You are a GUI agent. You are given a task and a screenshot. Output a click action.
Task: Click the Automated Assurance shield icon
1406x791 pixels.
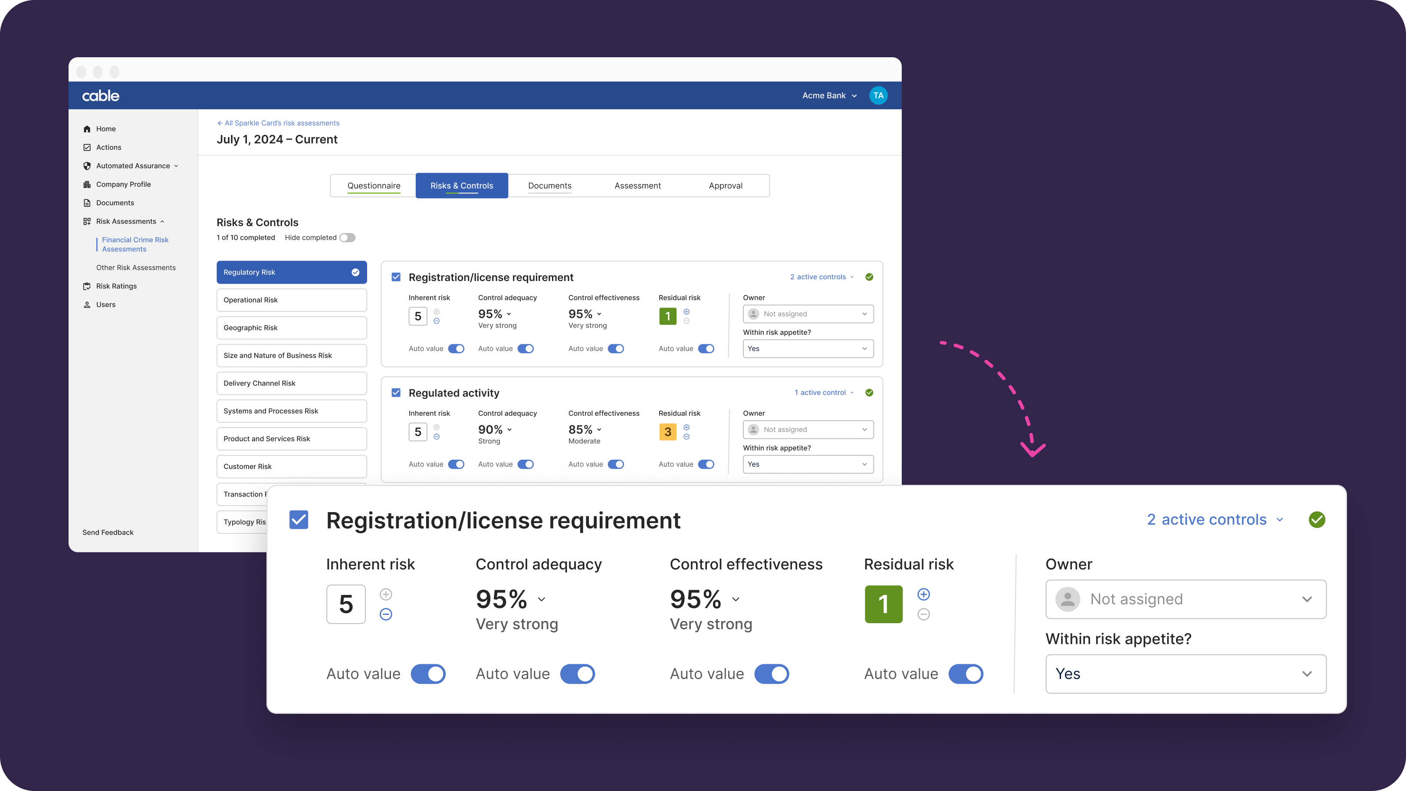(x=87, y=166)
